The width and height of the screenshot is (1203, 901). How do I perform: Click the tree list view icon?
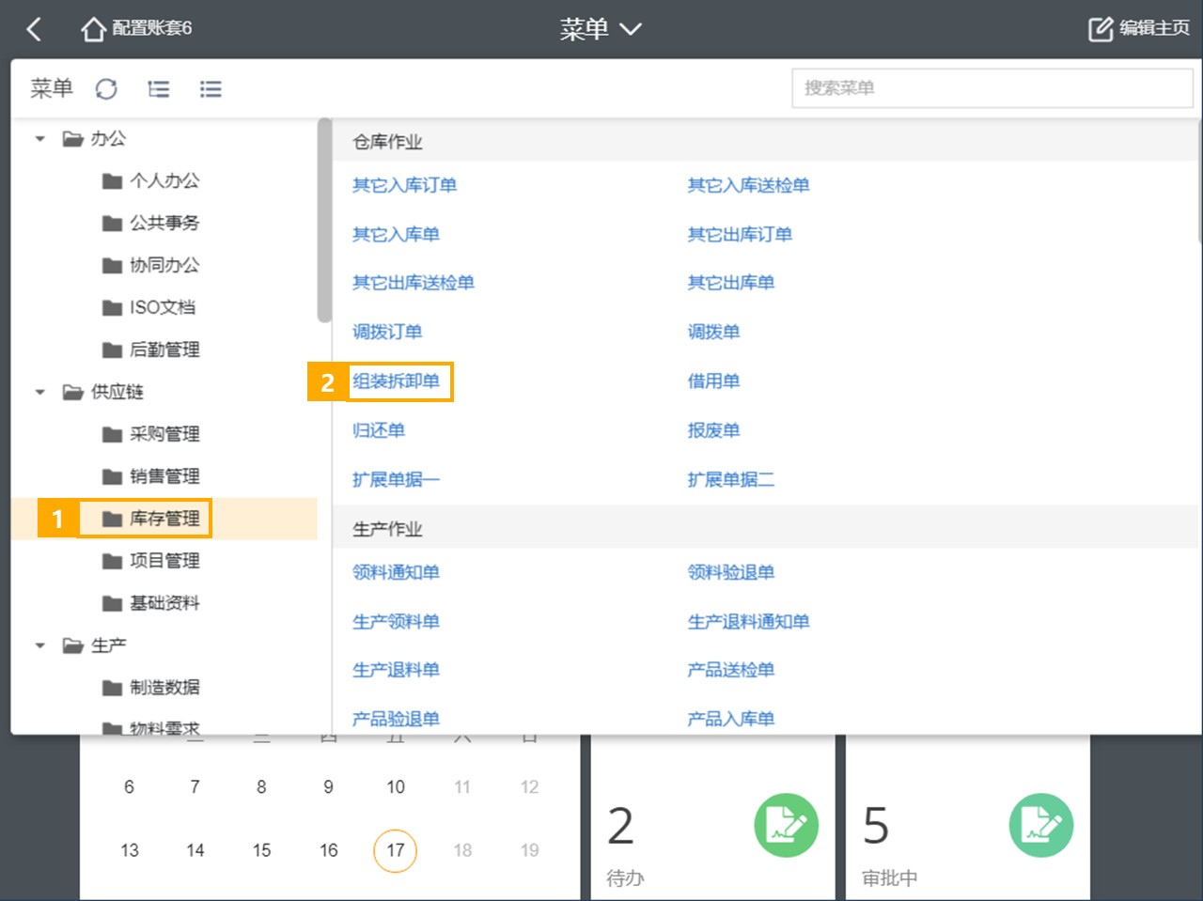pyautogui.click(x=159, y=89)
